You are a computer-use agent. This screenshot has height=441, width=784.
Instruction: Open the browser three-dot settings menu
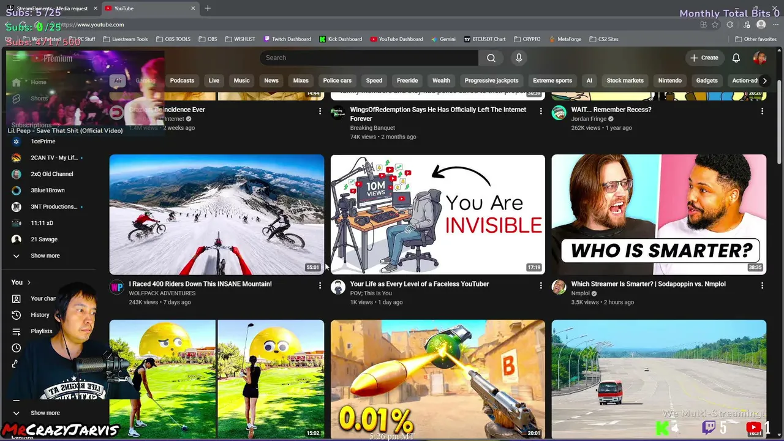[775, 24]
